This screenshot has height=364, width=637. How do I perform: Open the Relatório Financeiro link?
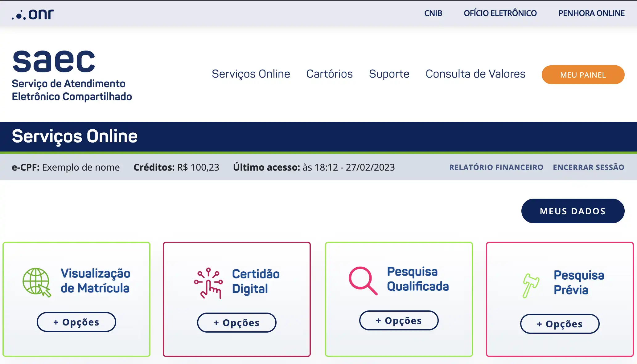[x=496, y=167]
